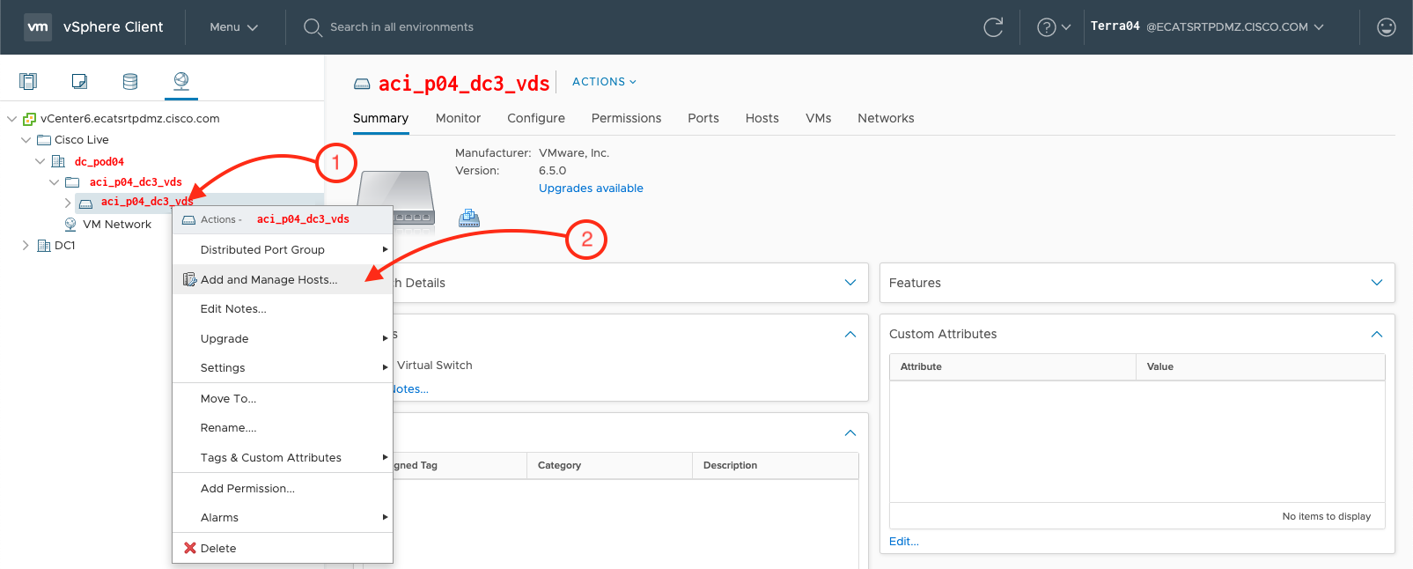The width and height of the screenshot is (1413, 569).
Task: Switch to the Summary tab
Action: [x=380, y=118]
